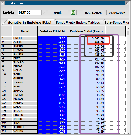Click the left title bar pin icon
The width and height of the screenshot is (131, 135).
(3, 3)
